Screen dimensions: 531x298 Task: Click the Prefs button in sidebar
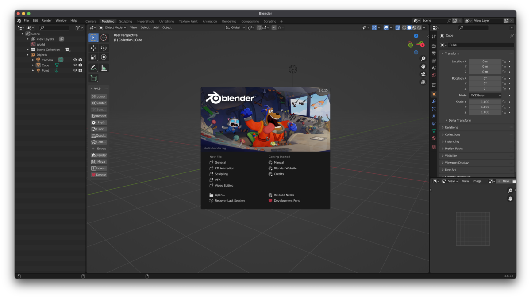[99, 122]
